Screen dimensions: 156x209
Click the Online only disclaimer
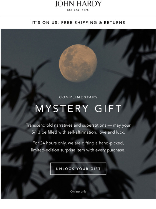coord(78,191)
